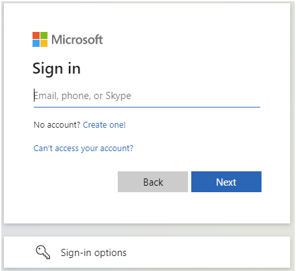Click the Microsoft wordmark text
The image size is (296, 271).
[77, 40]
